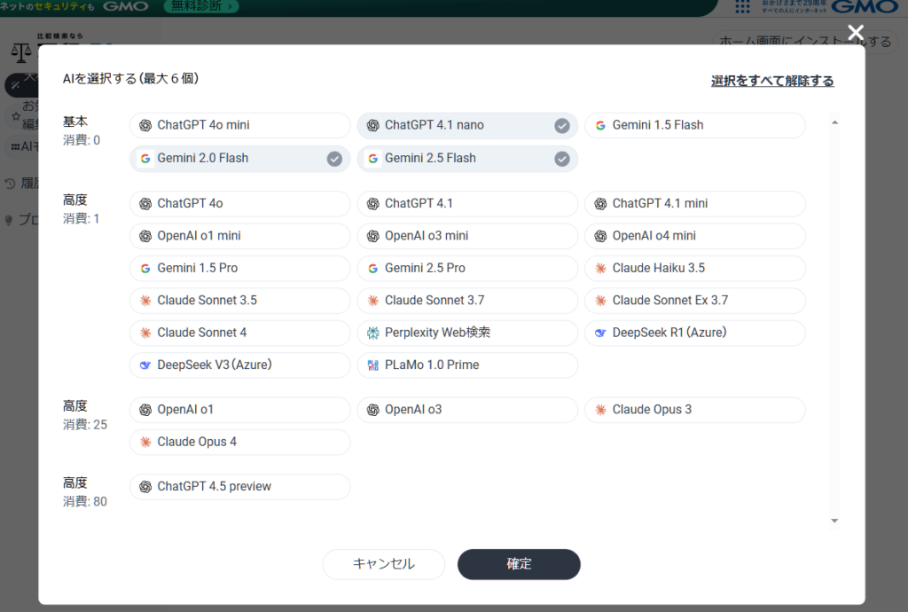Click OpenAI icon on ChatGPT 4.1 mini
This screenshot has width=908, height=612.
[600, 204]
